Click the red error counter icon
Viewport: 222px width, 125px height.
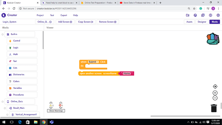click(60, 105)
